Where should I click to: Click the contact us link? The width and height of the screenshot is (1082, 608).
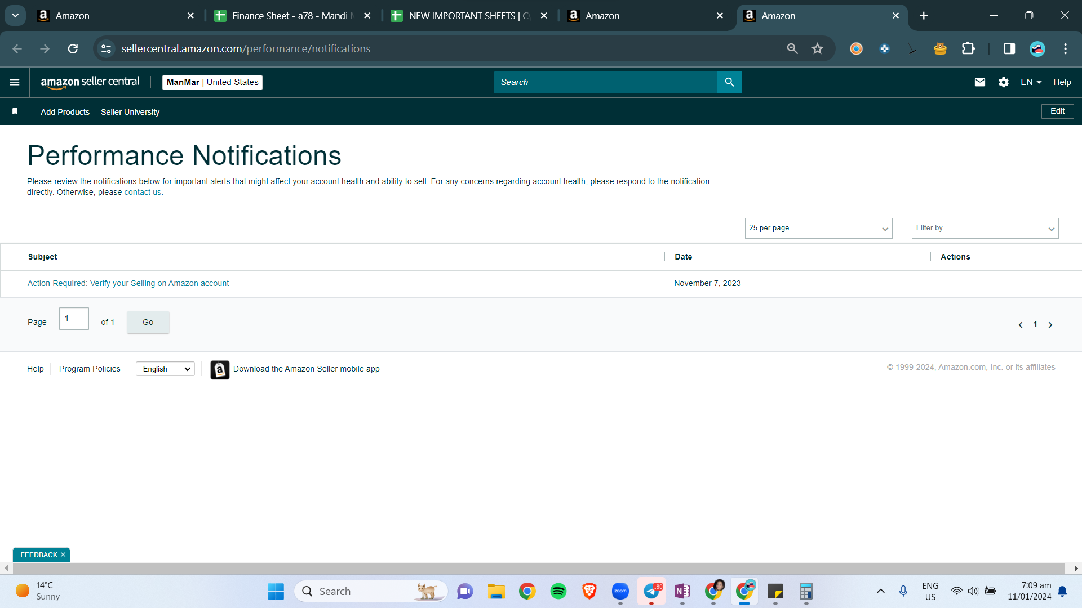tap(142, 192)
